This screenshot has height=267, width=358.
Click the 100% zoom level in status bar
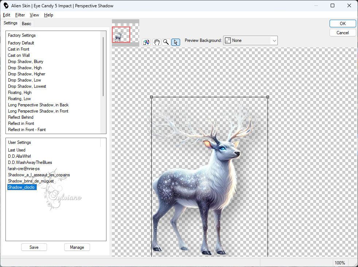click(340, 263)
